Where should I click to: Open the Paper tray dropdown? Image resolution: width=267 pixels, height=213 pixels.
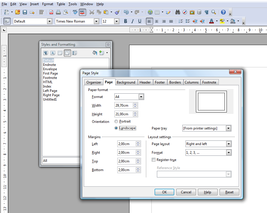pos(229,128)
